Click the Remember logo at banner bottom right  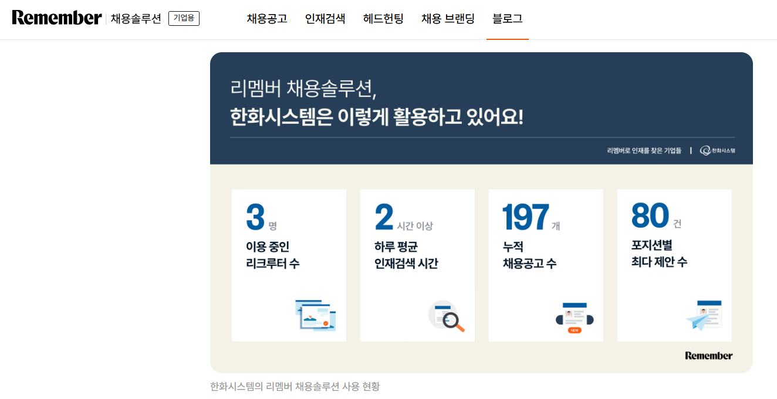708,356
